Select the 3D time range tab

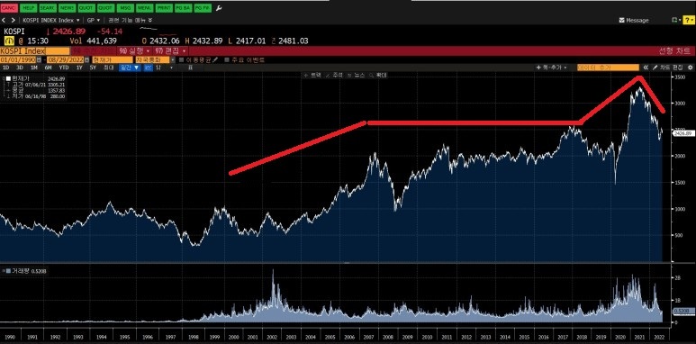point(20,68)
